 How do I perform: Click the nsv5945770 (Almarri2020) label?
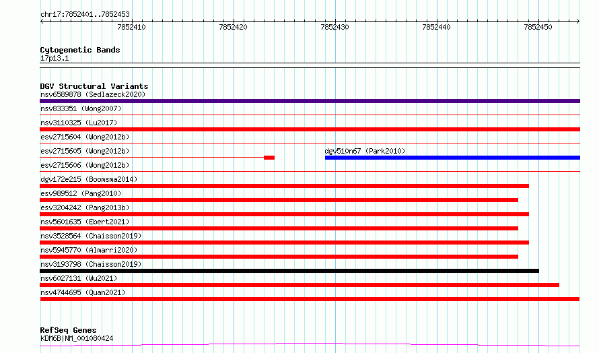(89, 250)
